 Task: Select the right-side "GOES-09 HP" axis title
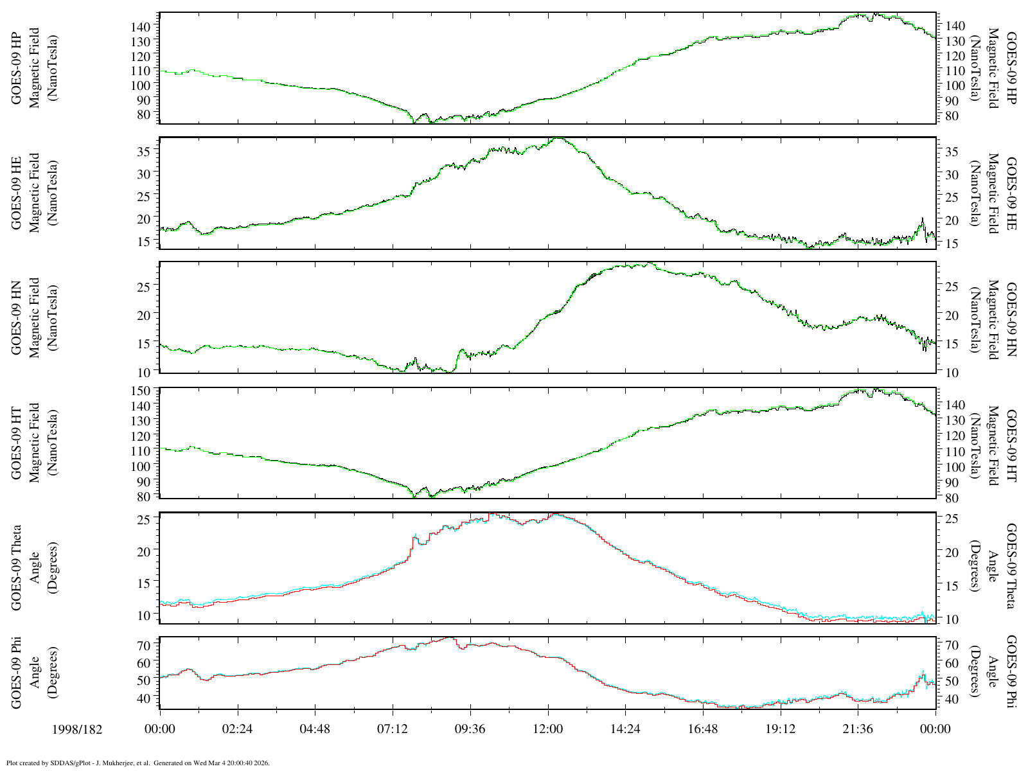coord(1012,67)
